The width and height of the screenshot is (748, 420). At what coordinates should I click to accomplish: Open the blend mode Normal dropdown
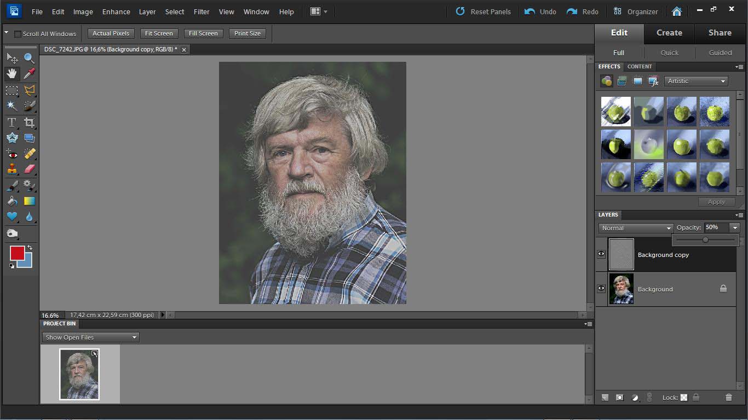coord(635,228)
